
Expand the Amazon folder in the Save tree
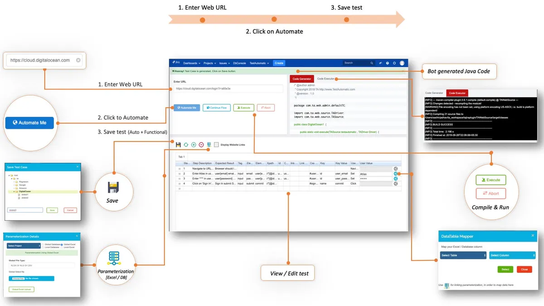(14, 188)
